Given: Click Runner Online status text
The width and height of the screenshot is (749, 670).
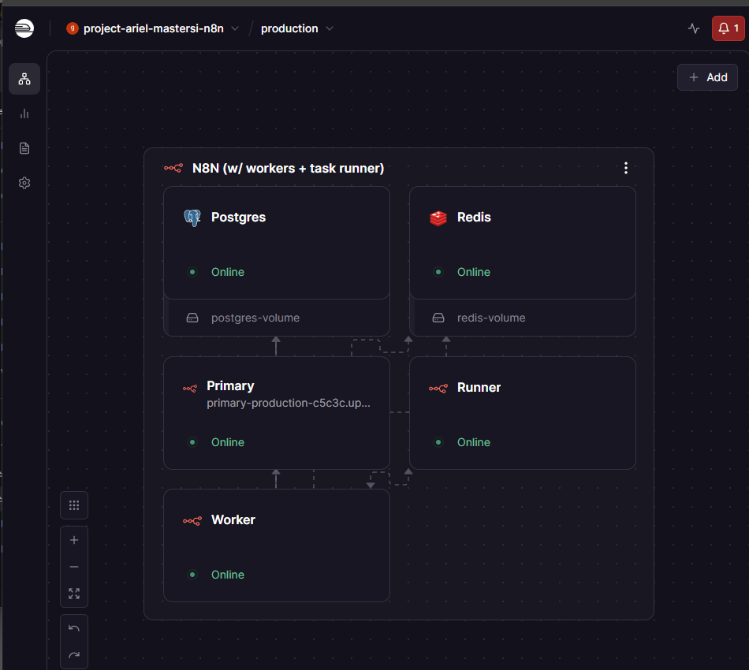Looking at the screenshot, I should (x=473, y=443).
